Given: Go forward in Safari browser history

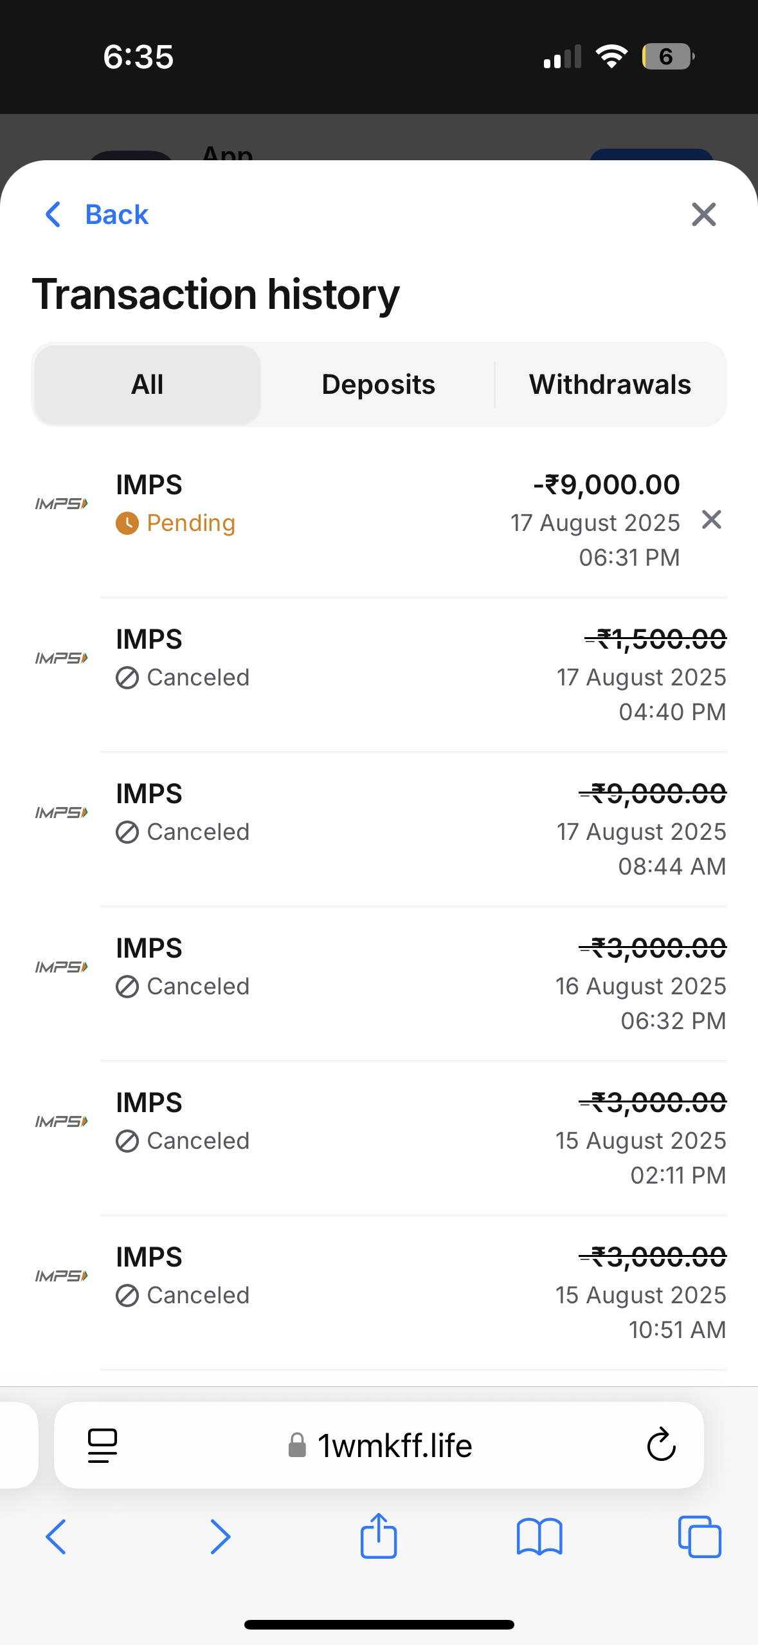Looking at the screenshot, I should pyautogui.click(x=220, y=1536).
